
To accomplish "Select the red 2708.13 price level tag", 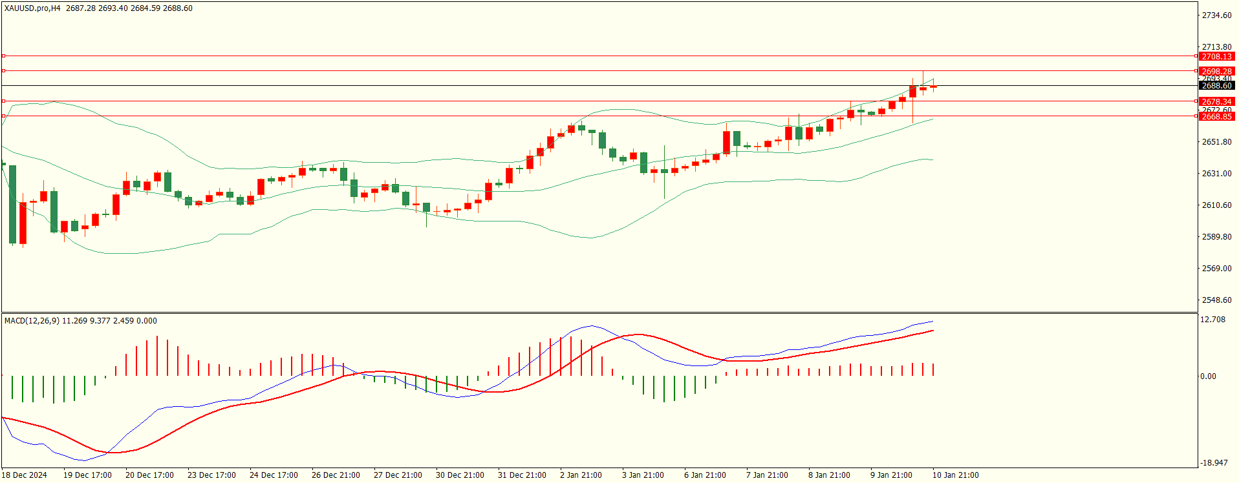I will click(x=1216, y=57).
